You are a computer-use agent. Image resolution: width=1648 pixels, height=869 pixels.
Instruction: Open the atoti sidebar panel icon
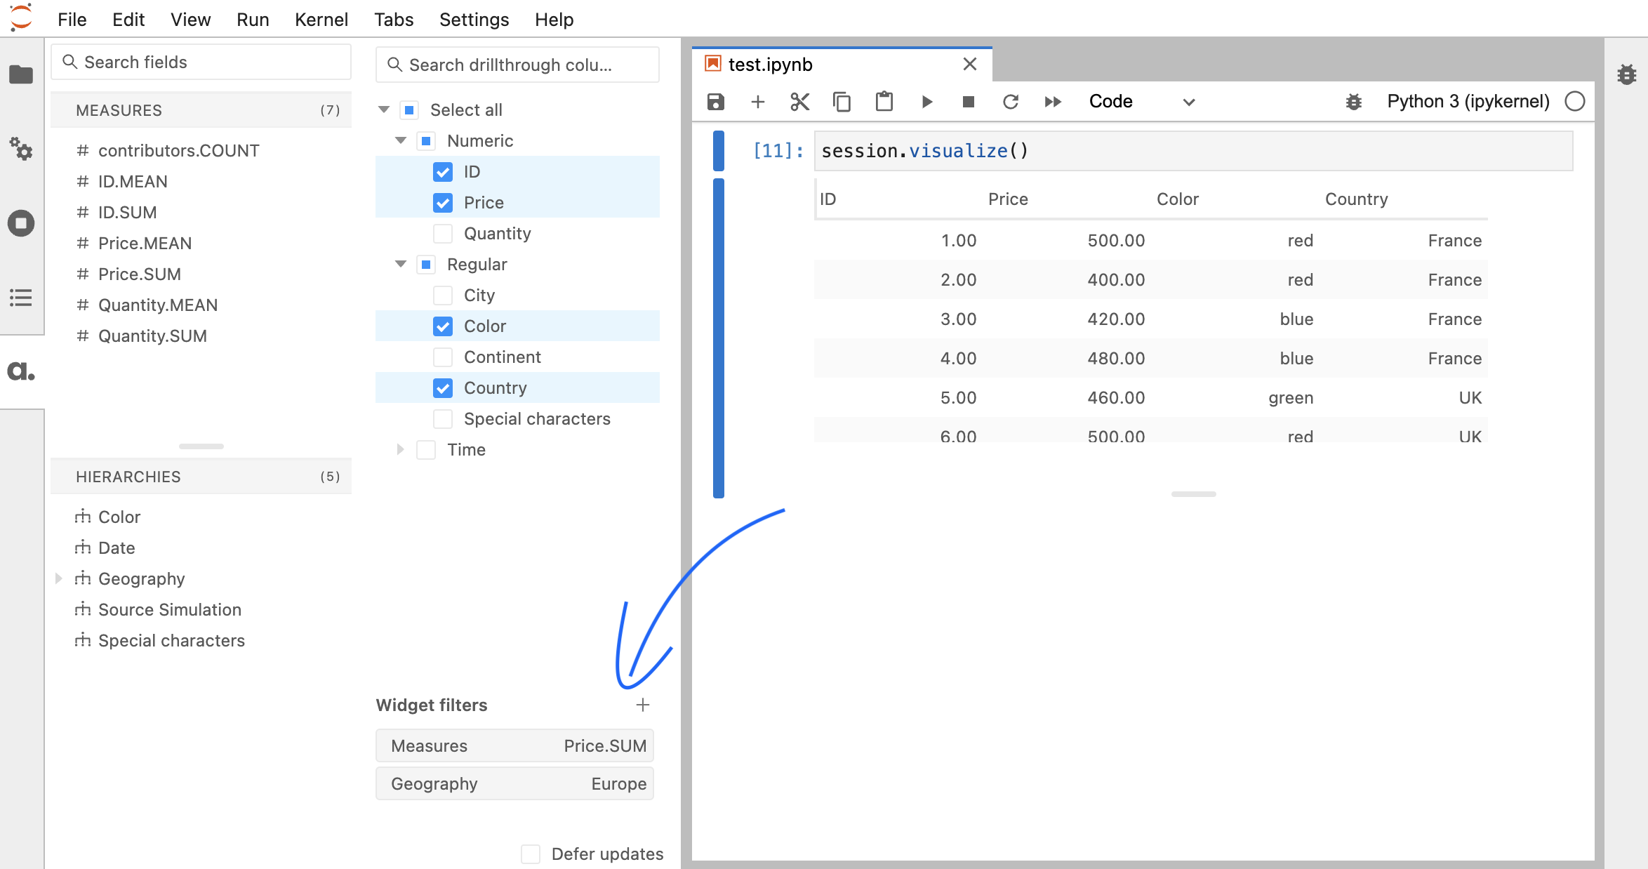click(x=21, y=371)
